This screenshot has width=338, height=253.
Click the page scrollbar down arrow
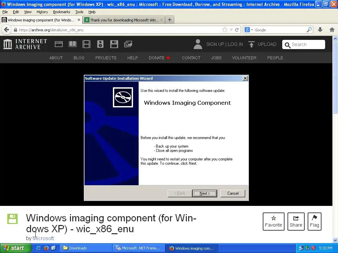(335, 240)
